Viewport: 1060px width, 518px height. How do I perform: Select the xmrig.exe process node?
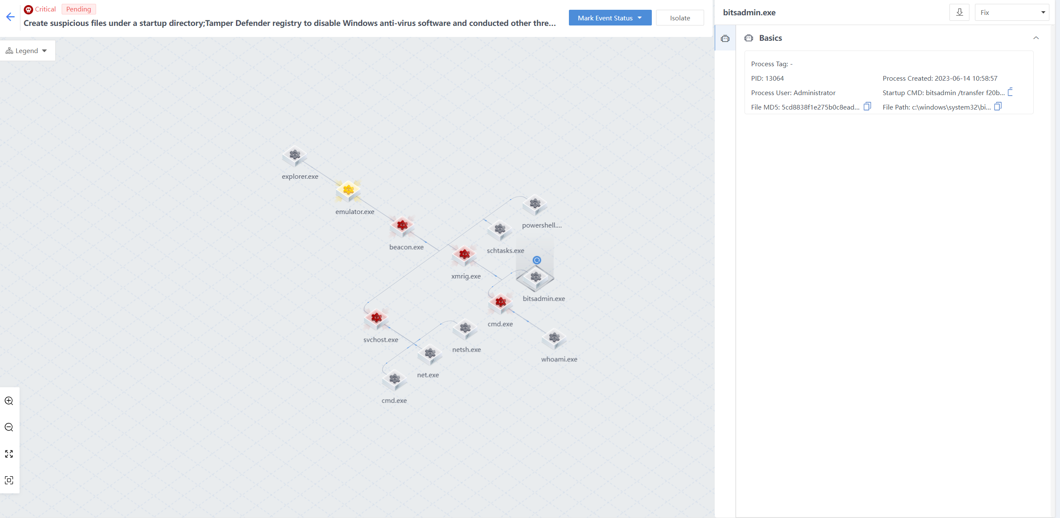[x=464, y=255]
